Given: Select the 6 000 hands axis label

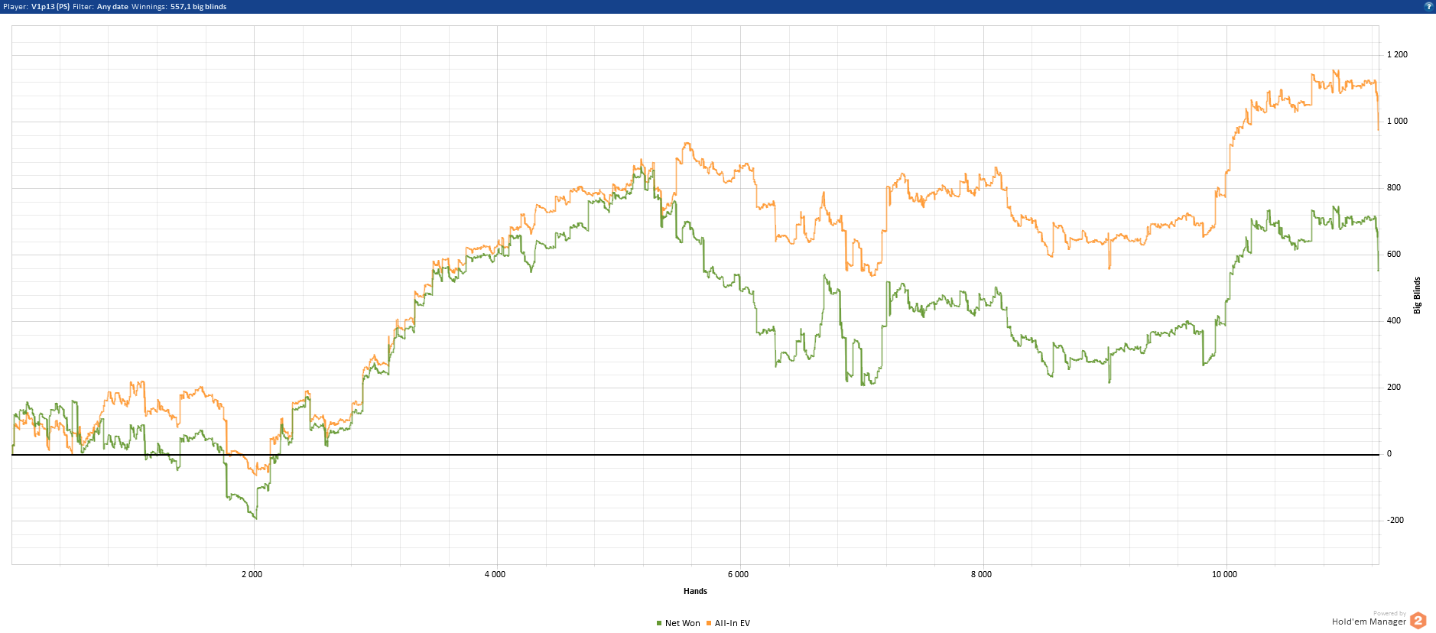Looking at the screenshot, I should point(738,574).
